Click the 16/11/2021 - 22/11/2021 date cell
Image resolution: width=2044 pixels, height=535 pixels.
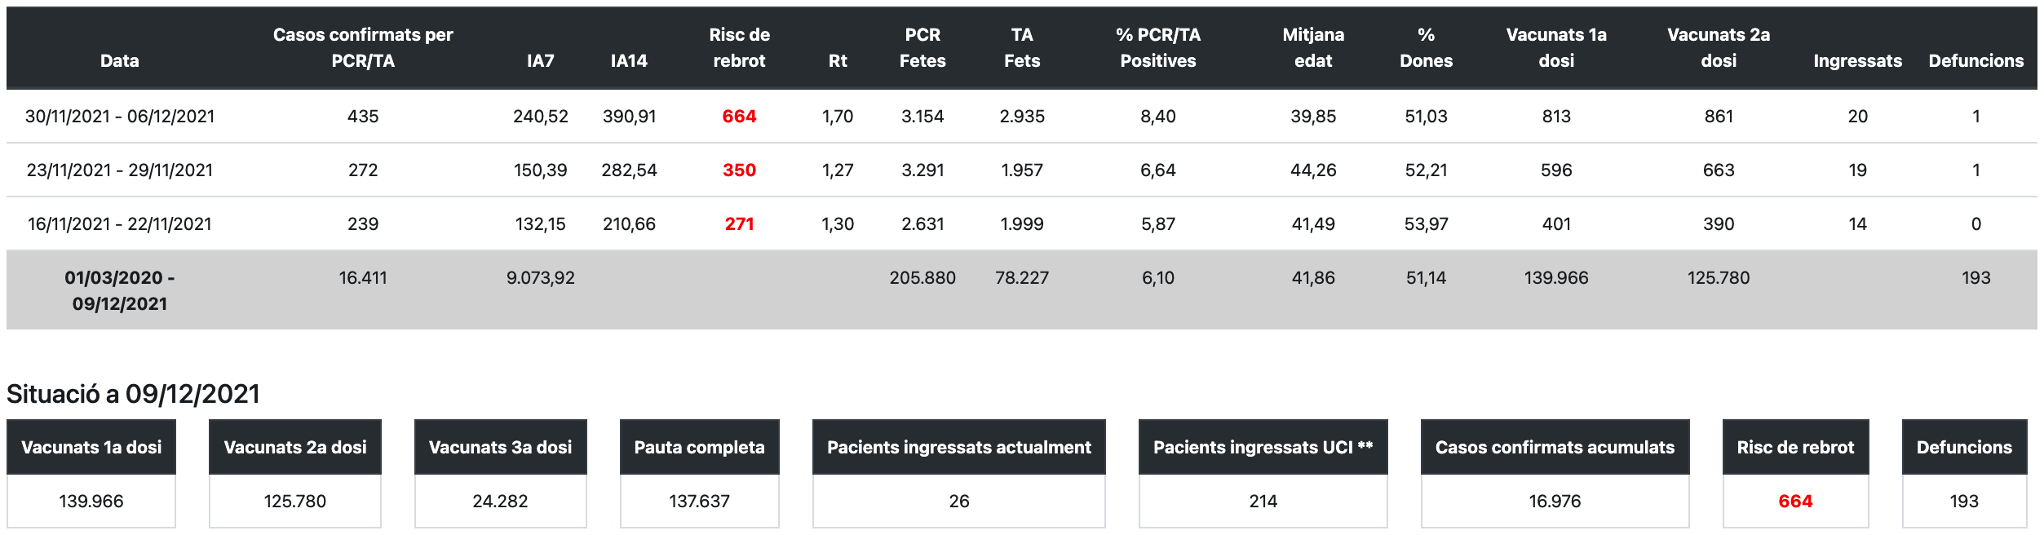tap(120, 223)
